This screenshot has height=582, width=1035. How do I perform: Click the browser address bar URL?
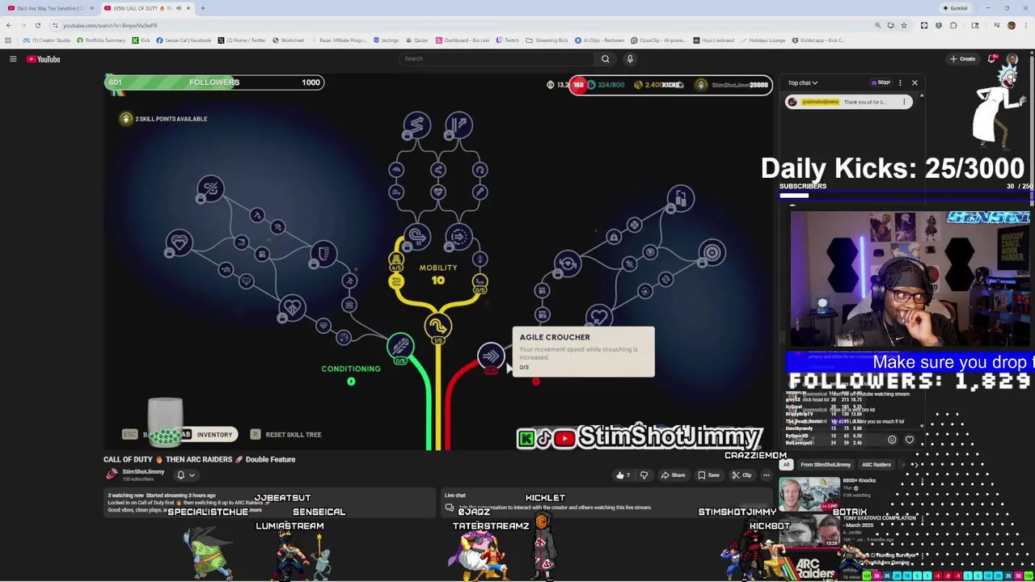coord(110,25)
